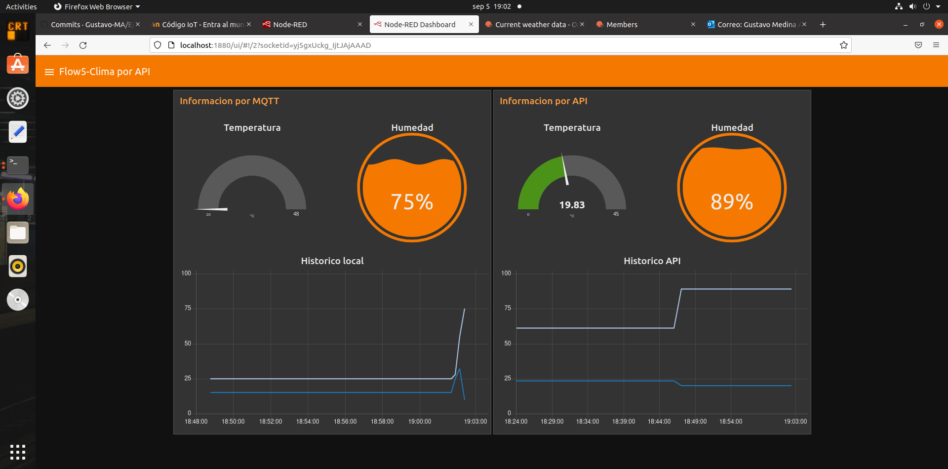Open system status menu arrow
Image resolution: width=948 pixels, height=469 pixels.
tap(938, 6)
